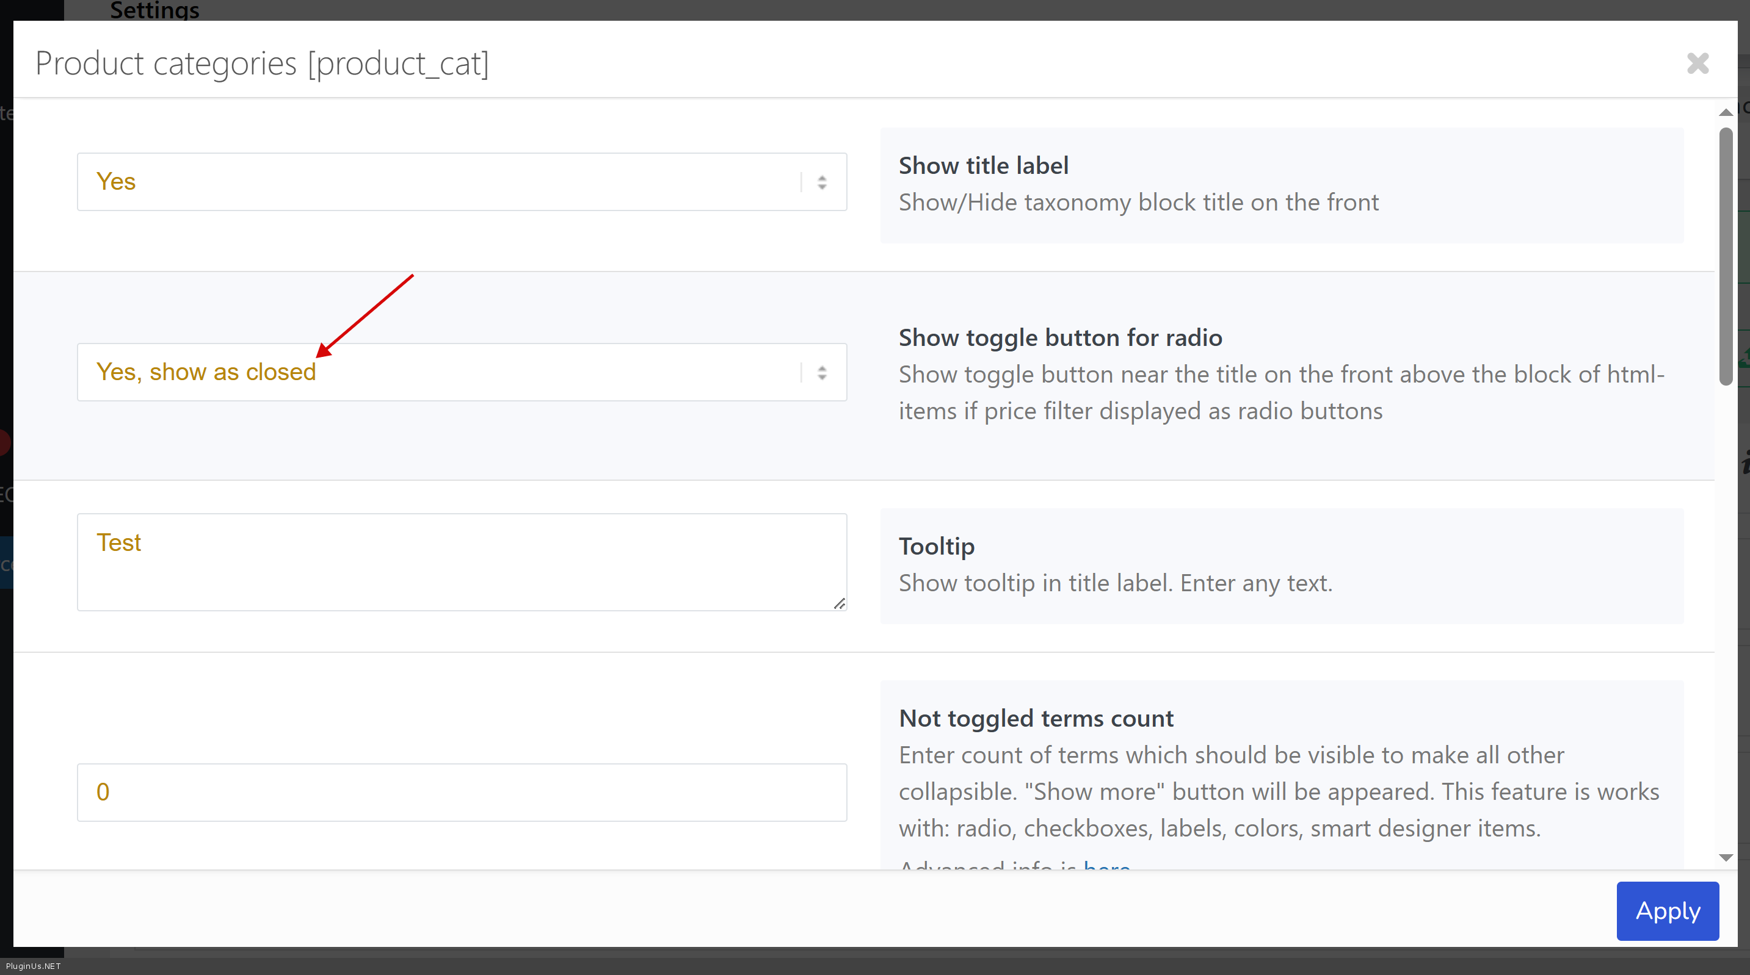Click the 'Tooltip' description heading
Viewport: 1750px width, 975px height.
click(936, 546)
